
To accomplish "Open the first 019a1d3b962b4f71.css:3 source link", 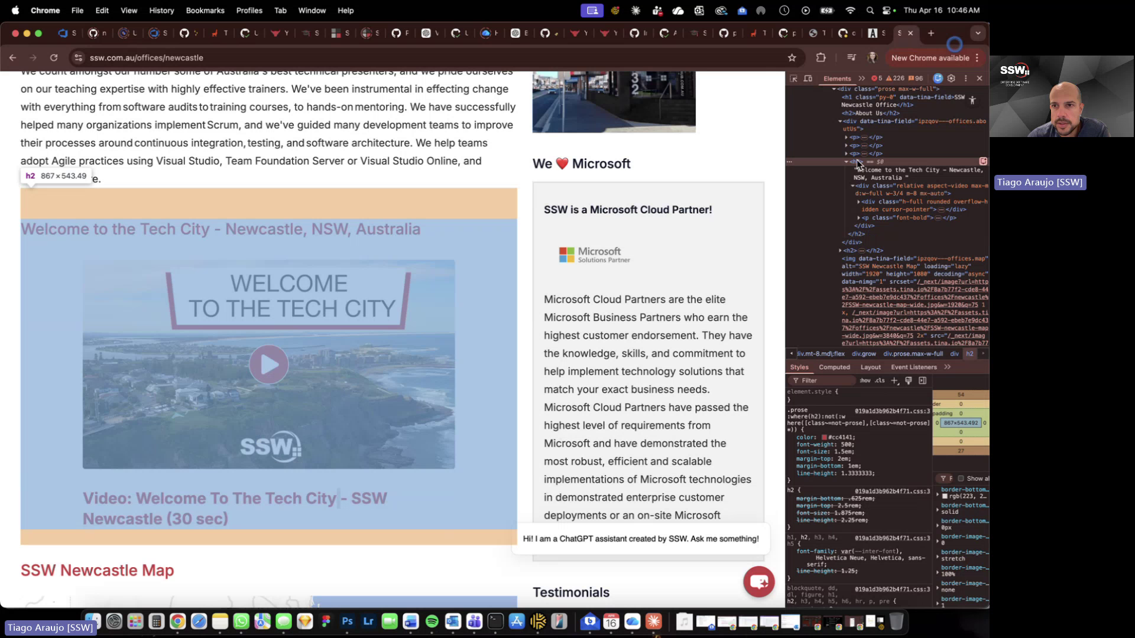I will click(x=892, y=411).
